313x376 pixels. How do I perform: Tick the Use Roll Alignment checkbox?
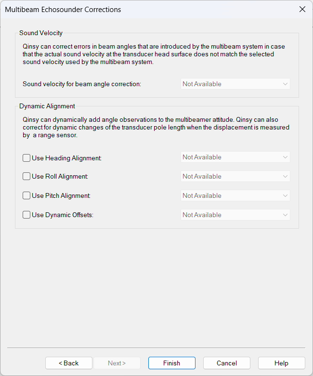pos(26,176)
